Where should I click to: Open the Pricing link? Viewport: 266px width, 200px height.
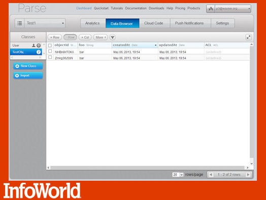click(180, 8)
